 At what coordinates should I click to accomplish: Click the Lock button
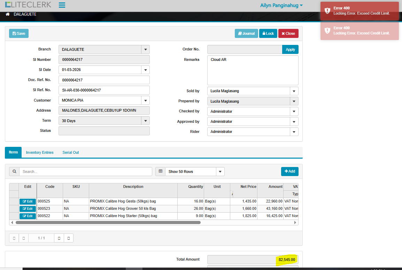pyautogui.click(x=268, y=33)
